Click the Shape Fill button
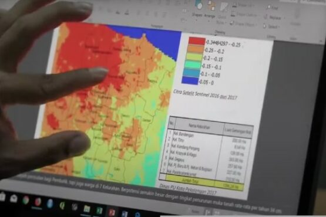Image resolution: width=326 pixels, height=217 pixels. 244,5
